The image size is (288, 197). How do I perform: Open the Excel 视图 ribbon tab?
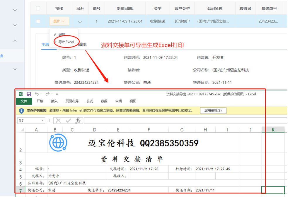(133, 101)
